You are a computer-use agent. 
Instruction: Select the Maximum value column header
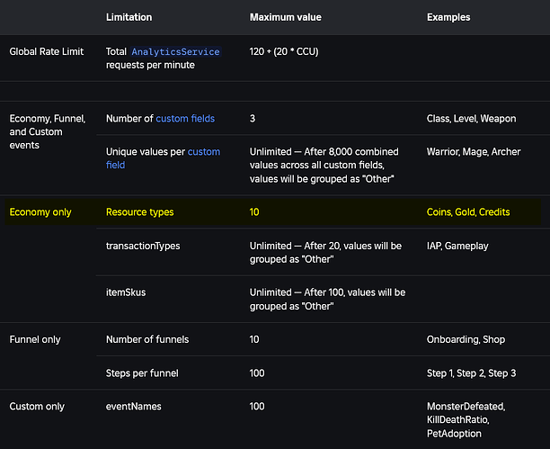coord(285,17)
